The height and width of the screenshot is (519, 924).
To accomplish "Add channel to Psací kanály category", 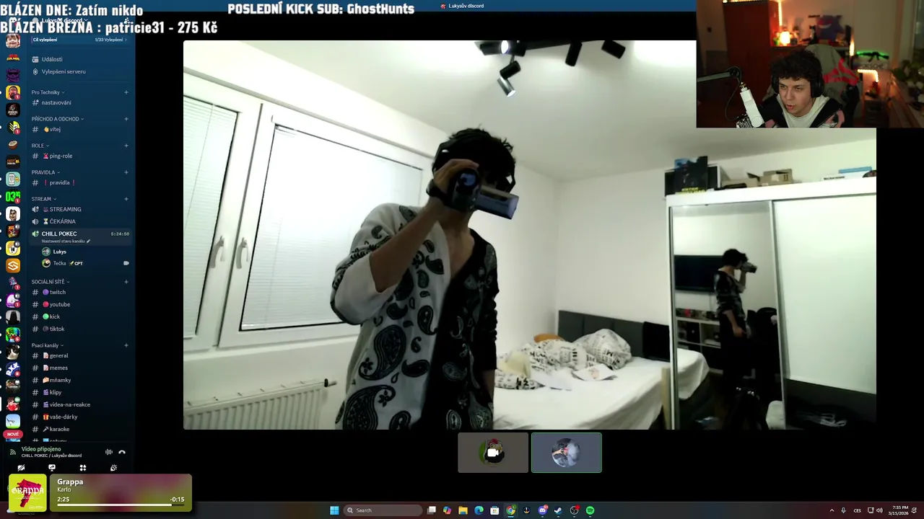I will coord(126,345).
